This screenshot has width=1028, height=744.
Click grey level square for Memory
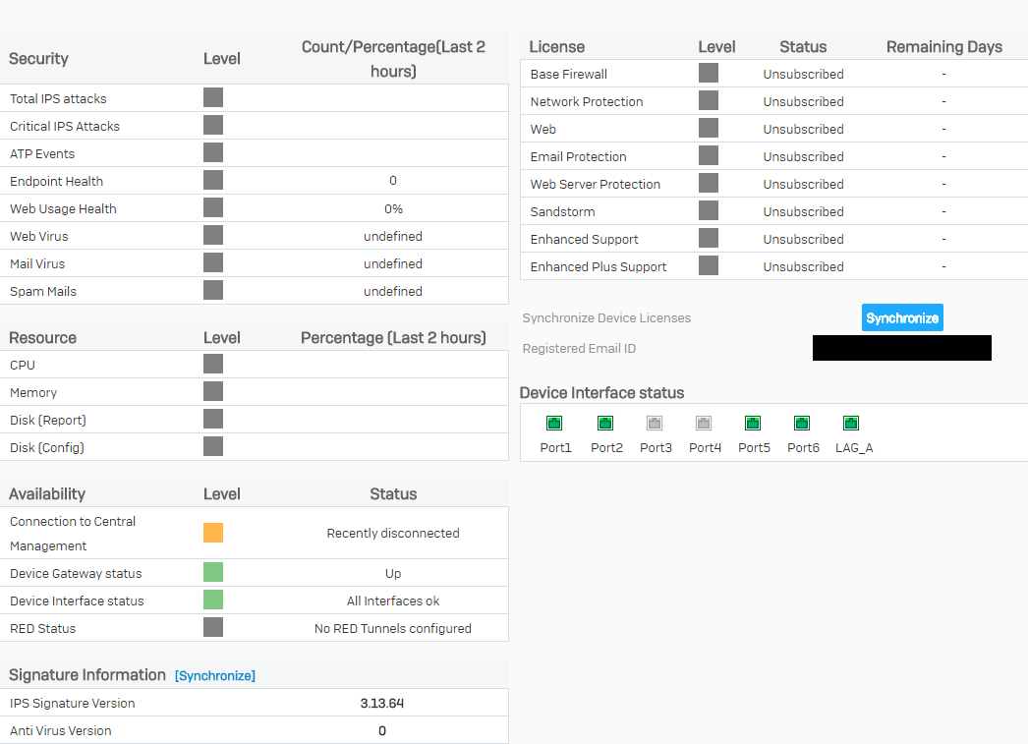(213, 391)
